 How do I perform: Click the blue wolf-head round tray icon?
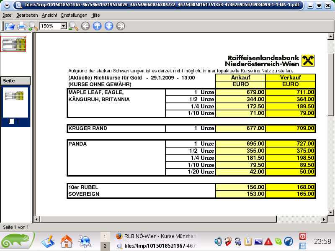289,241
